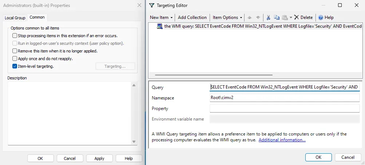Select the WMI query item icon
The image size is (365, 165).
click(160, 27)
